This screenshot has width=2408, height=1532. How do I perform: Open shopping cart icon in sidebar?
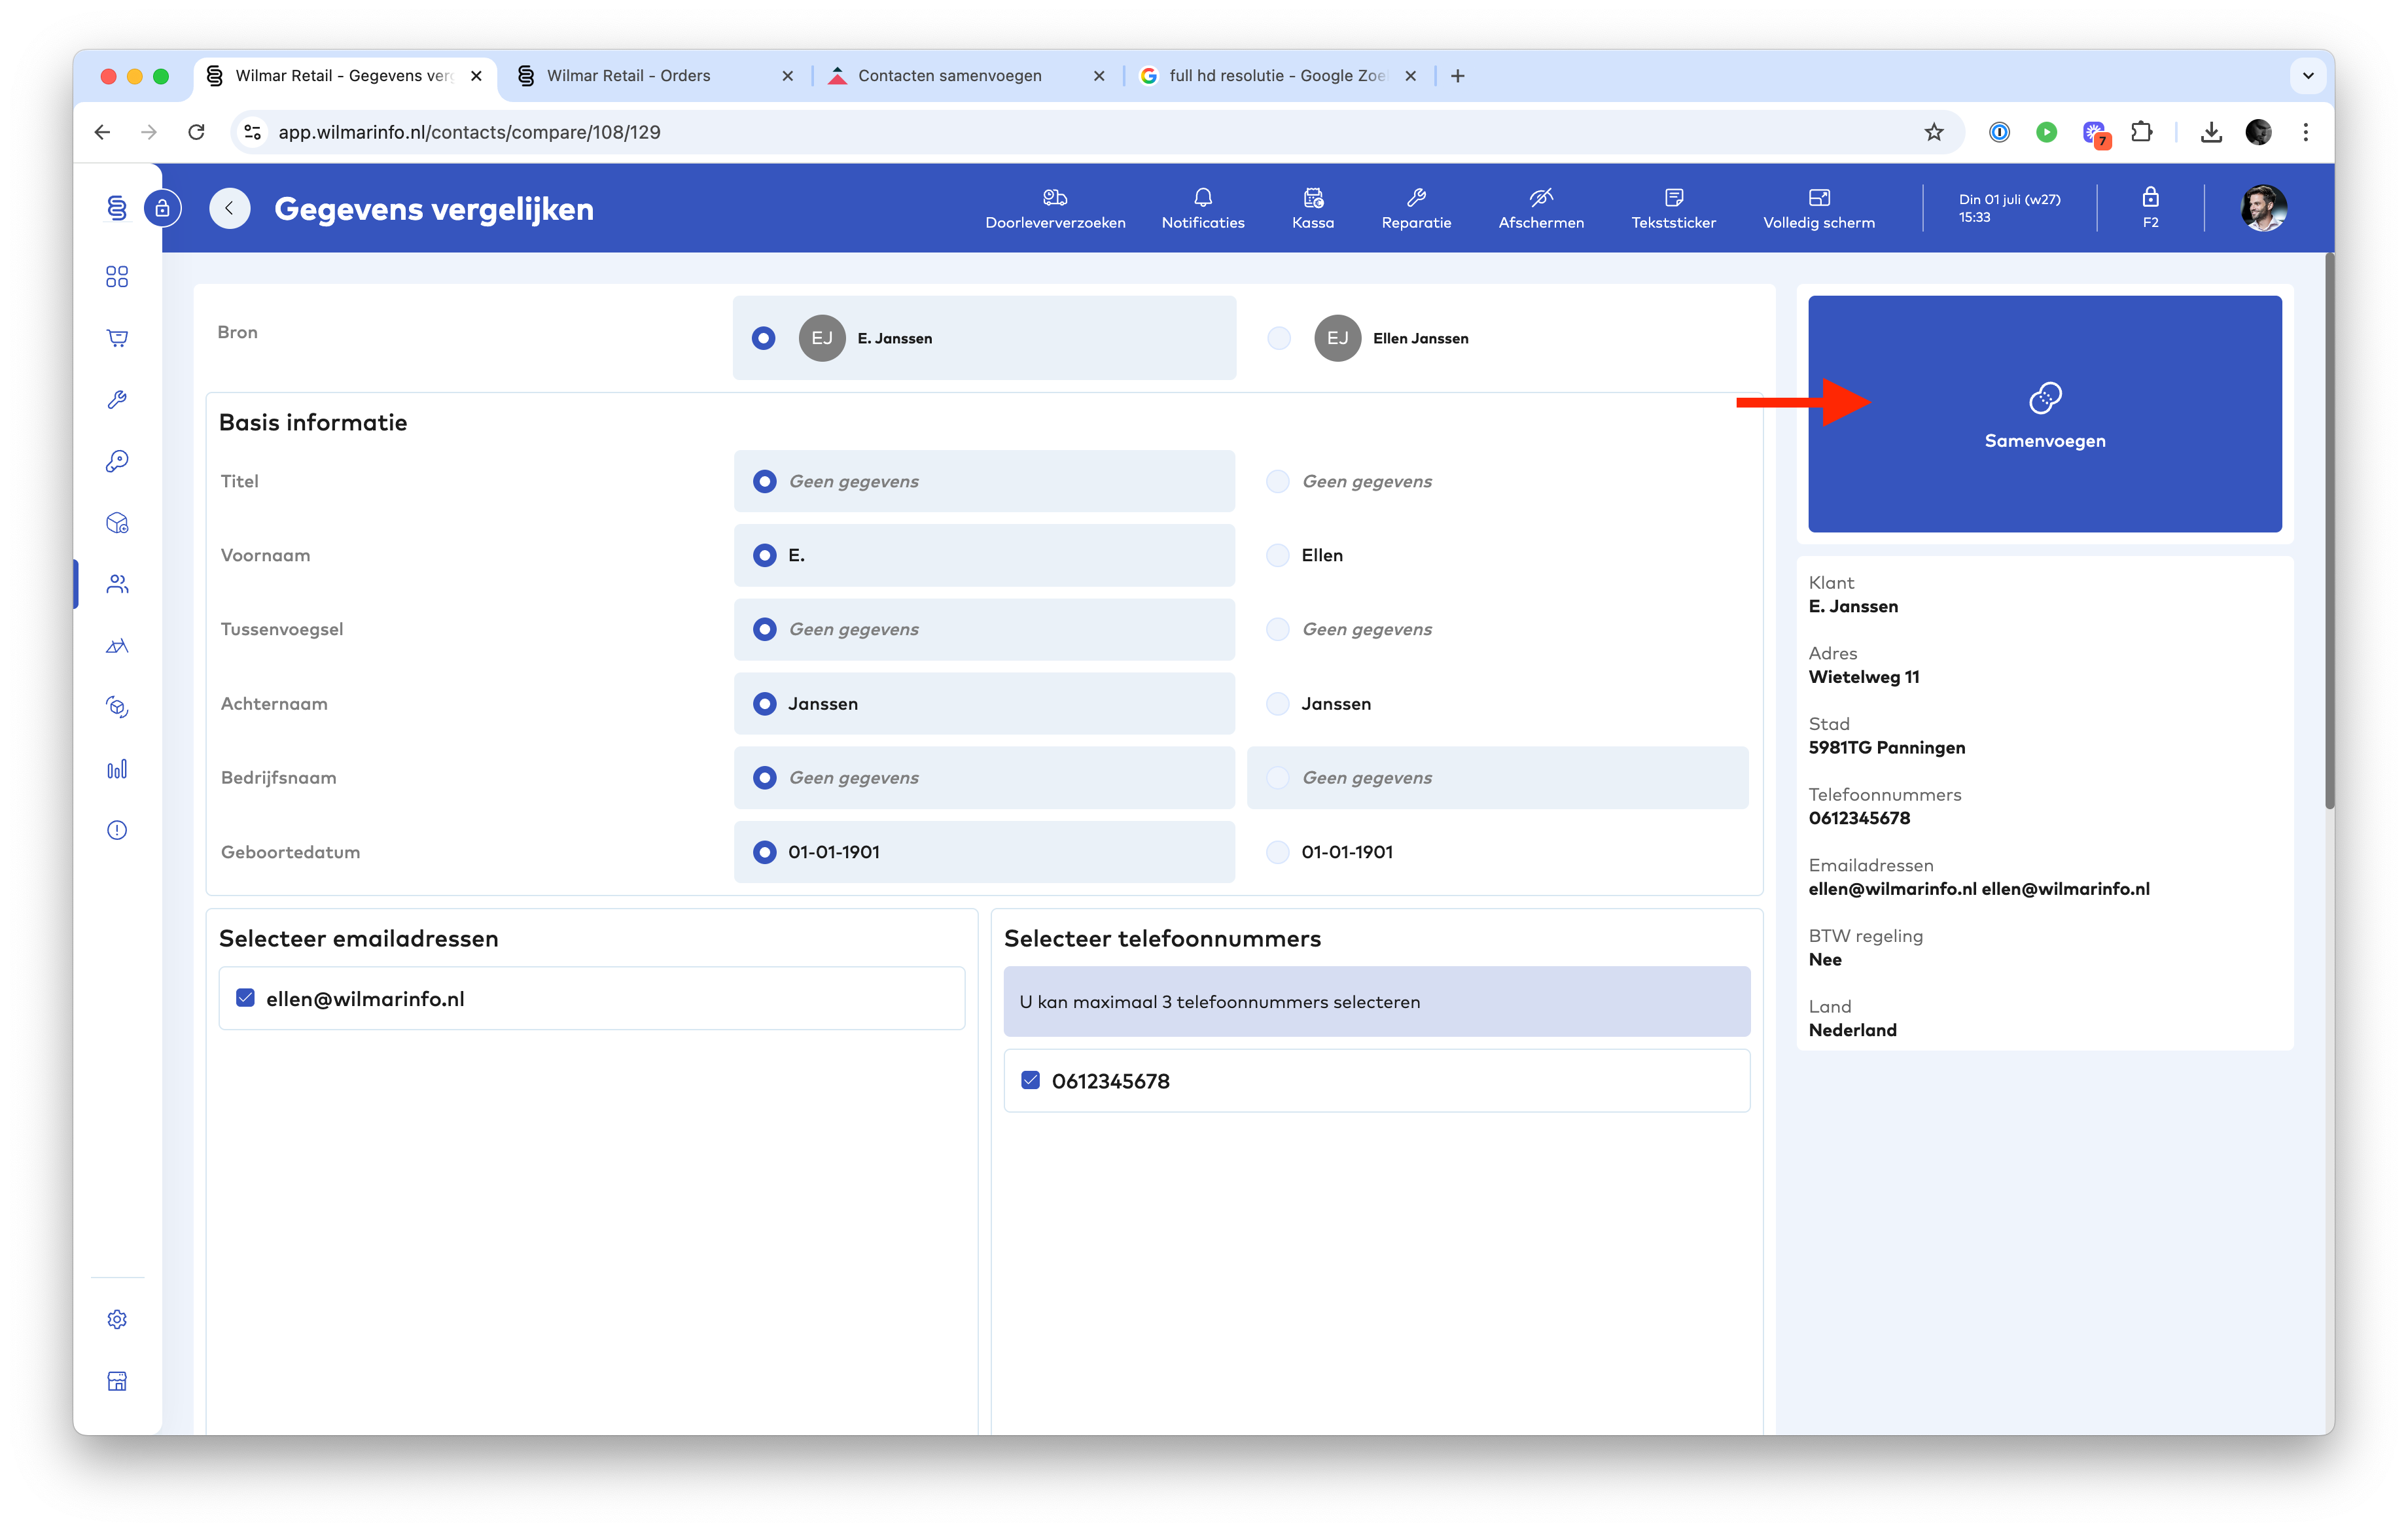[x=117, y=338]
